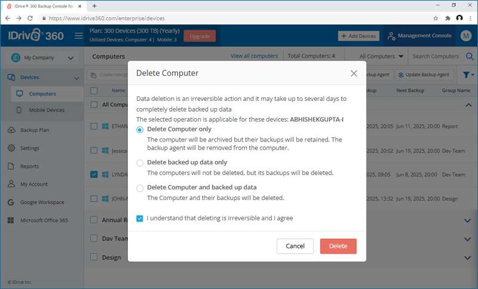Screen dimensions: 478x289
Task: Click the Cancel button
Action: pyautogui.click(x=295, y=246)
